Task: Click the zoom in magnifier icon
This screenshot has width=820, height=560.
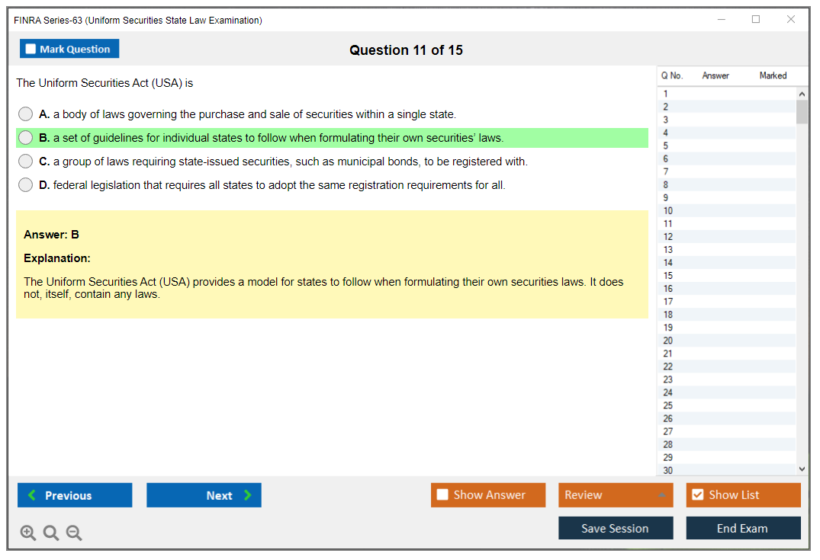Action: click(28, 533)
